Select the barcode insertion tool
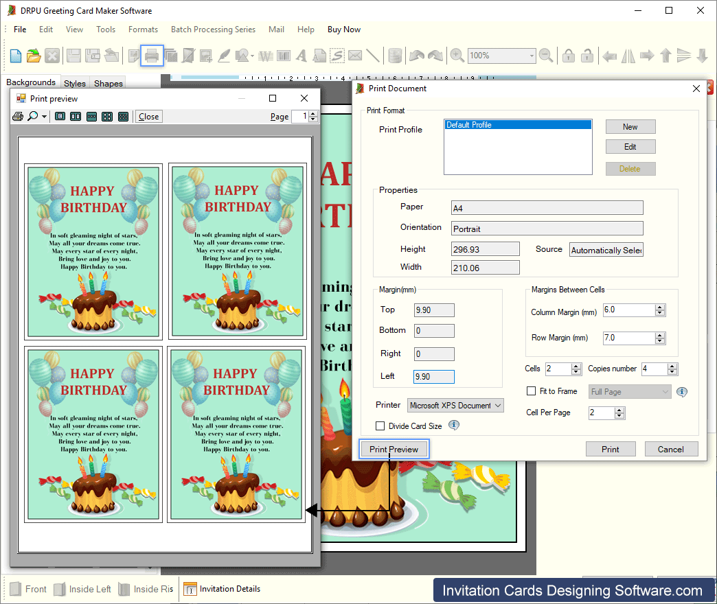Image resolution: width=717 pixels, height=604 pixels. (284, 56)
